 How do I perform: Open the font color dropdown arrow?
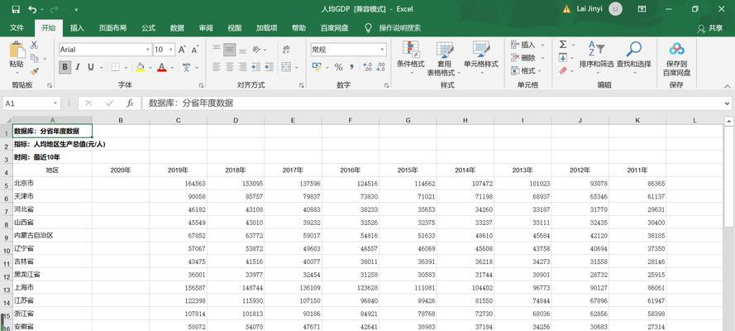[172, 68]
